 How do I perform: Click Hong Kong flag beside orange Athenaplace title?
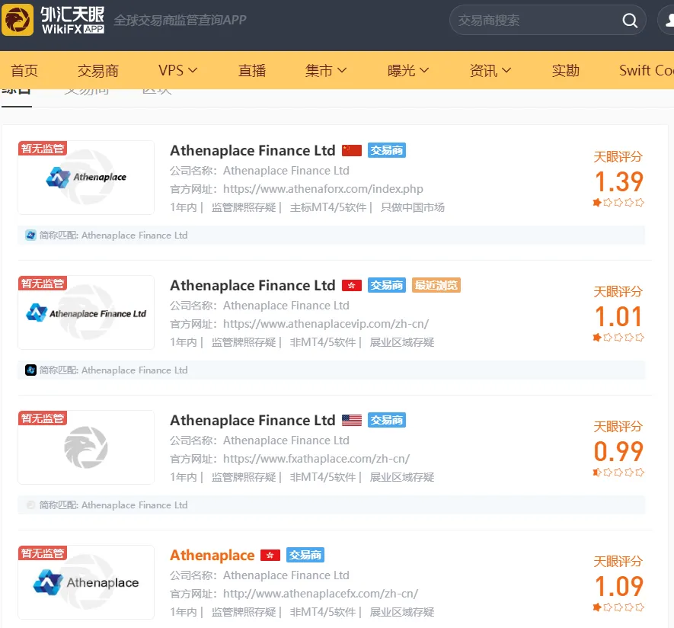point(270,556)
